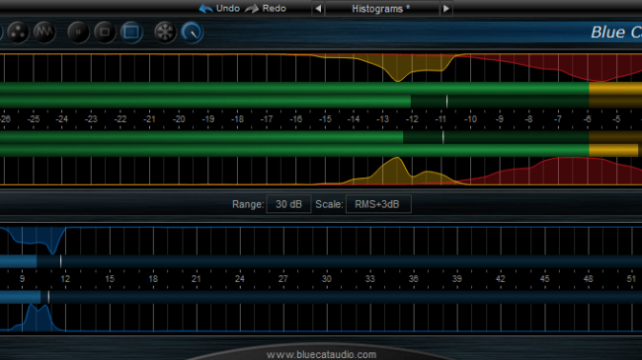Select the small square size icon
This screenshot has height=360, width=642.
78,32
